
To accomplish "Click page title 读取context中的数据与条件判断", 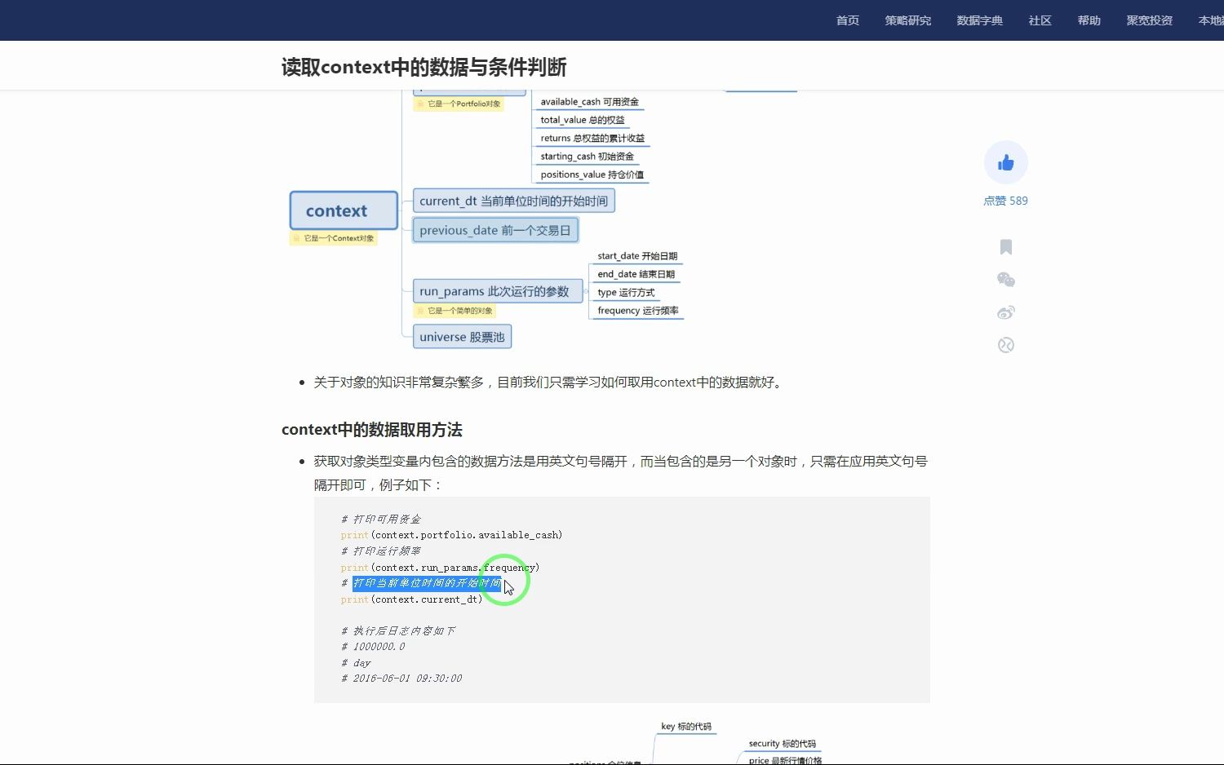I will pyautogui.click(x=424, y=67).
